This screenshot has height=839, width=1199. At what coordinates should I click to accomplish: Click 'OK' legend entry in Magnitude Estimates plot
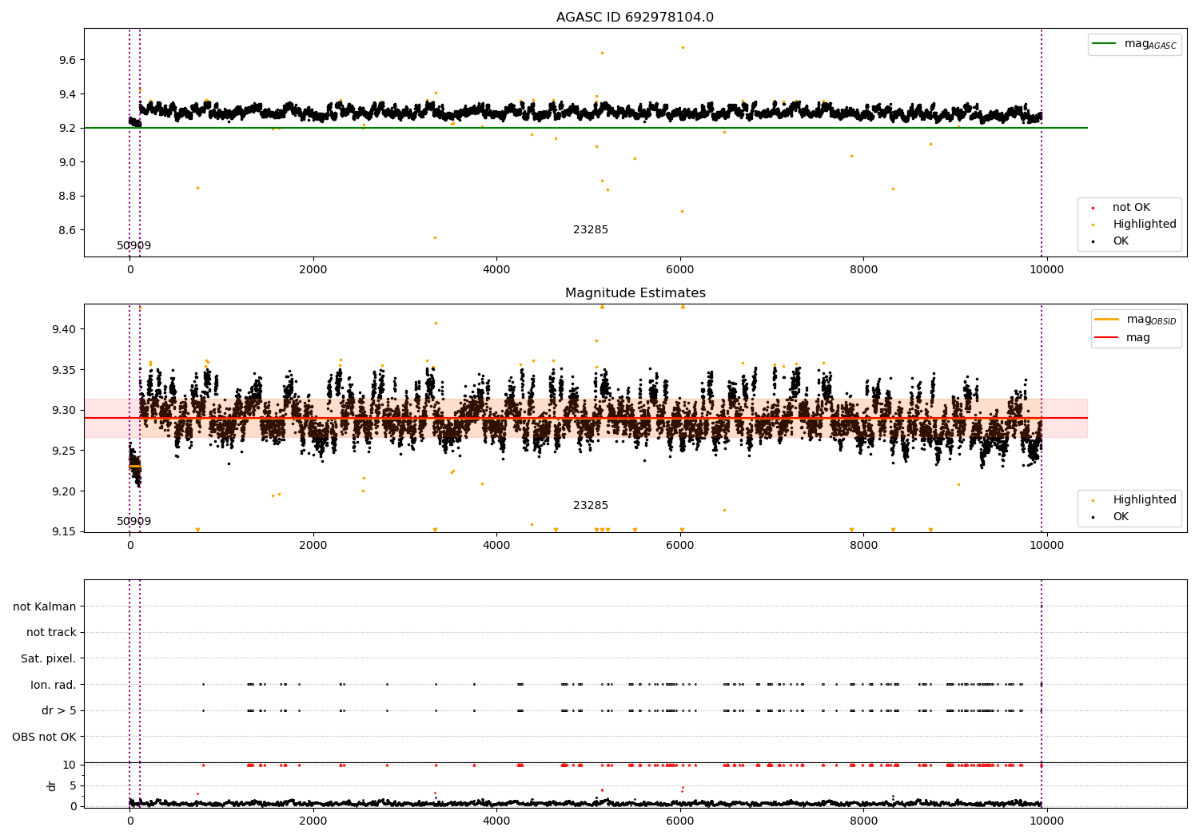click(1111, 517)
